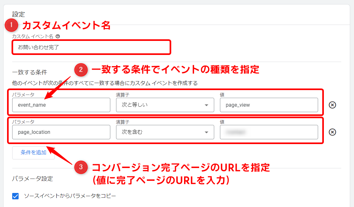This screenshot has height=207, width=354.
Task: Click the event_name parameter field
Action: (x=61, y=105)
